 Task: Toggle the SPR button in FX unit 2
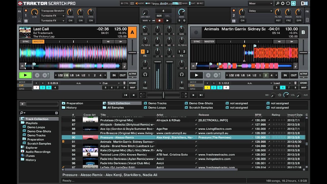tap(299, 20)
